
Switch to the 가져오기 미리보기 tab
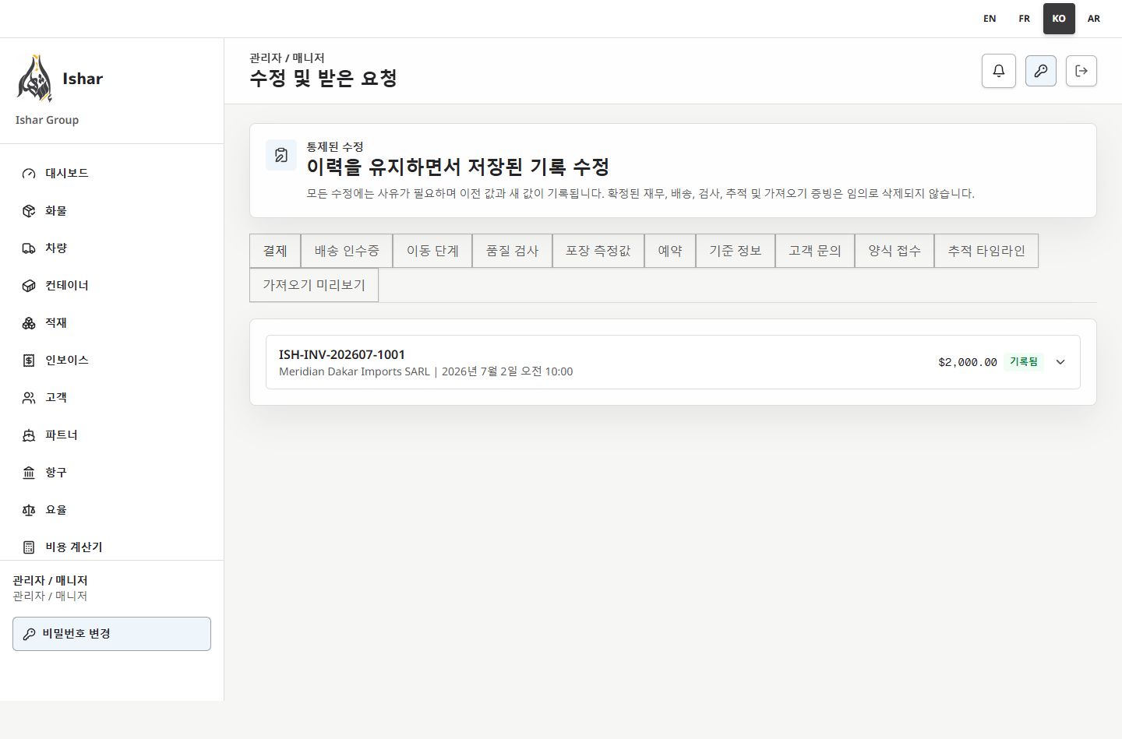[314, 285]
